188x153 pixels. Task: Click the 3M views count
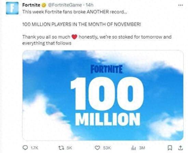[x=142, y=148]
